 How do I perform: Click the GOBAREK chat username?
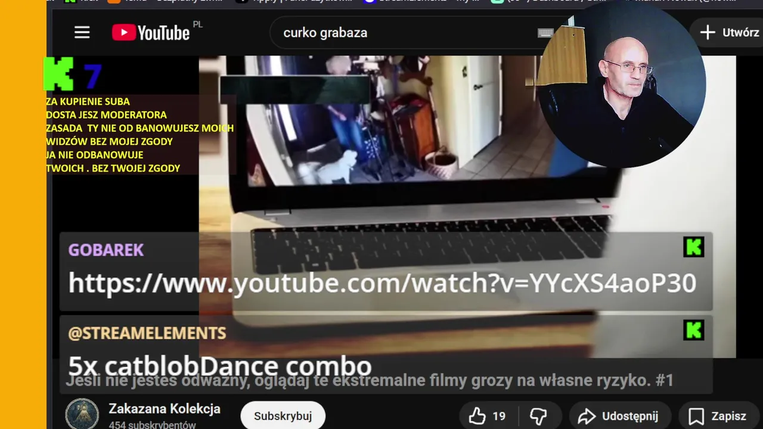tap(106, 250)
